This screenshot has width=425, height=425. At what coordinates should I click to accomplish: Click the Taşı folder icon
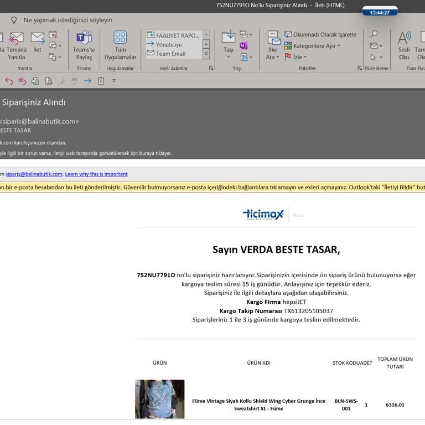(228, 37)
